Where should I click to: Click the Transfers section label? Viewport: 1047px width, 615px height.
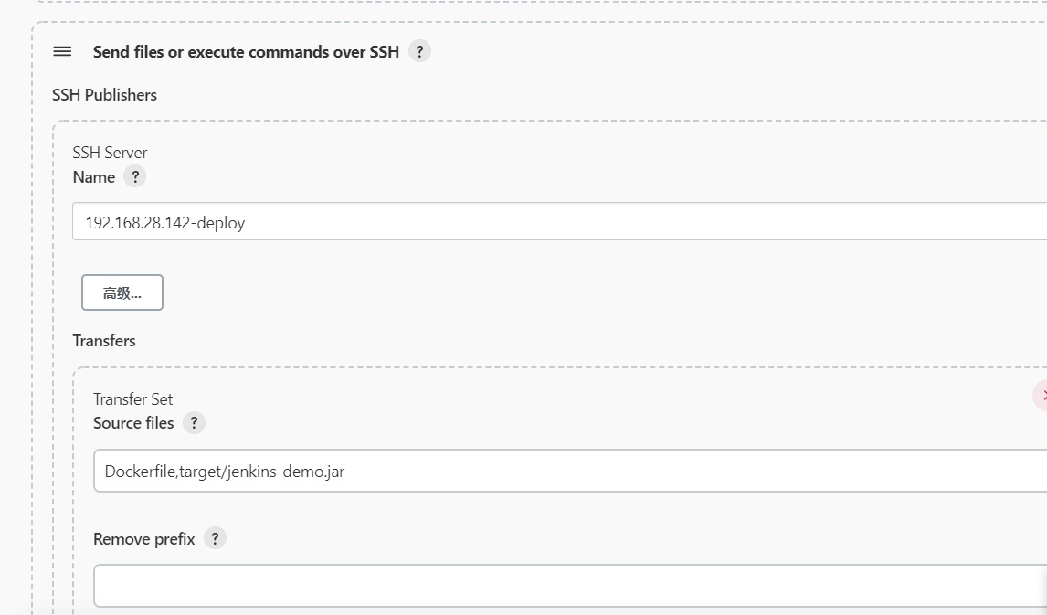pos(104,341)
